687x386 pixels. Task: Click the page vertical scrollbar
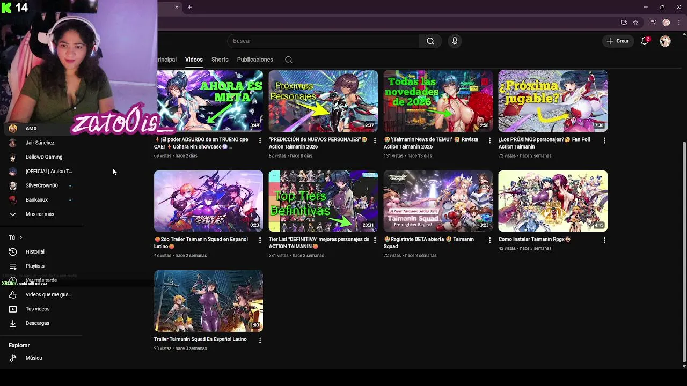pyautogui.click(x=684, y=252)
